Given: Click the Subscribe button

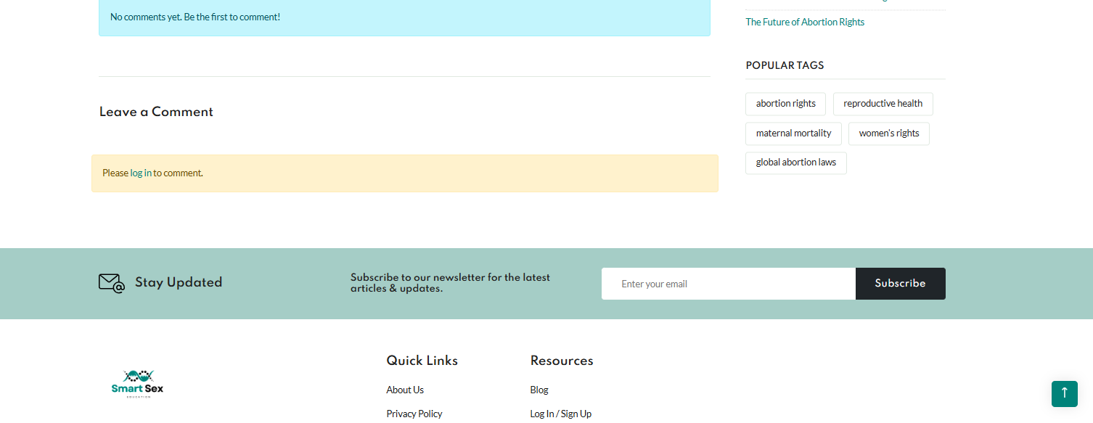Looking at the screenshot, I should [900, 283].
